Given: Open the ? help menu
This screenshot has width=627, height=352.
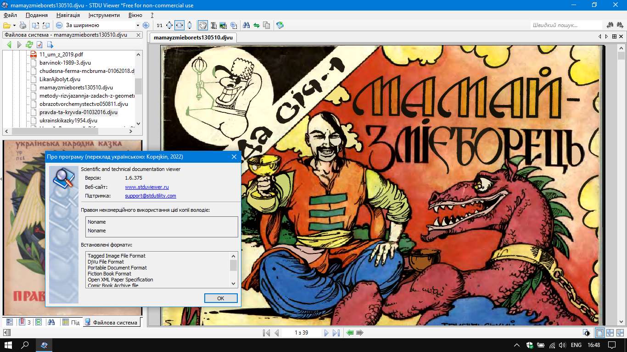Looking at the screenshot, I should (152, 15).
